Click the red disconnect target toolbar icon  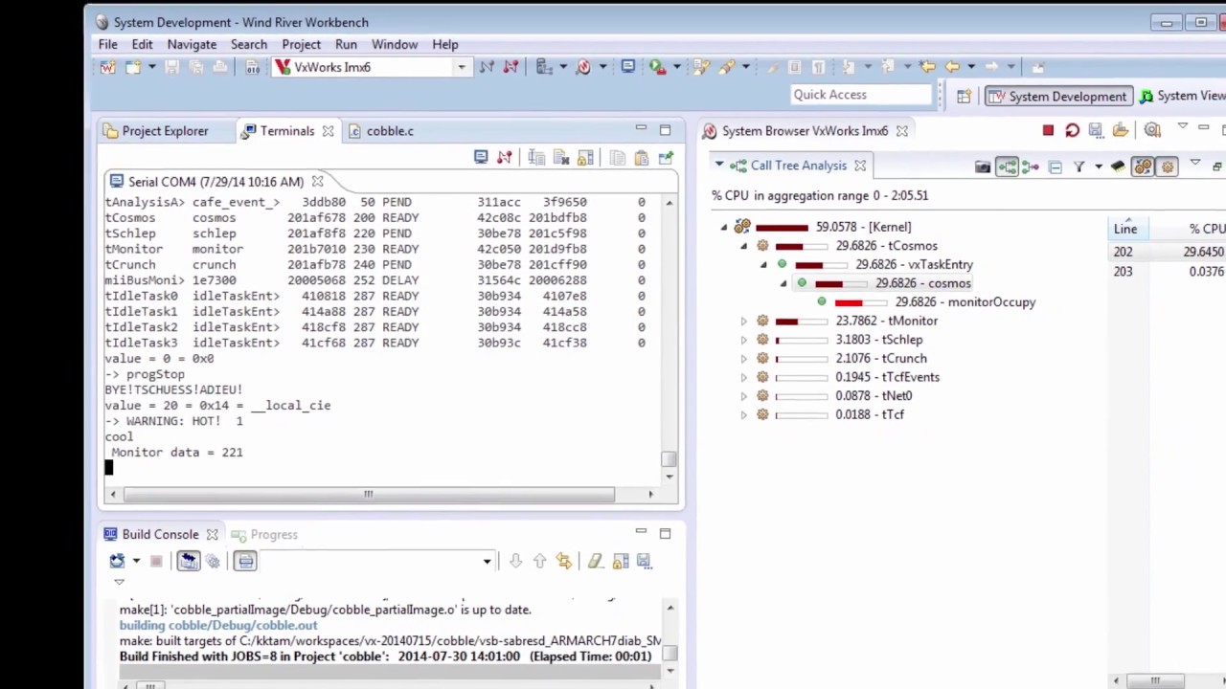511,67
